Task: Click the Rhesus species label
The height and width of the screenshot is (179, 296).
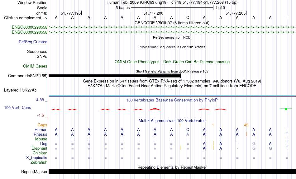Action: [x=41, y=134]
